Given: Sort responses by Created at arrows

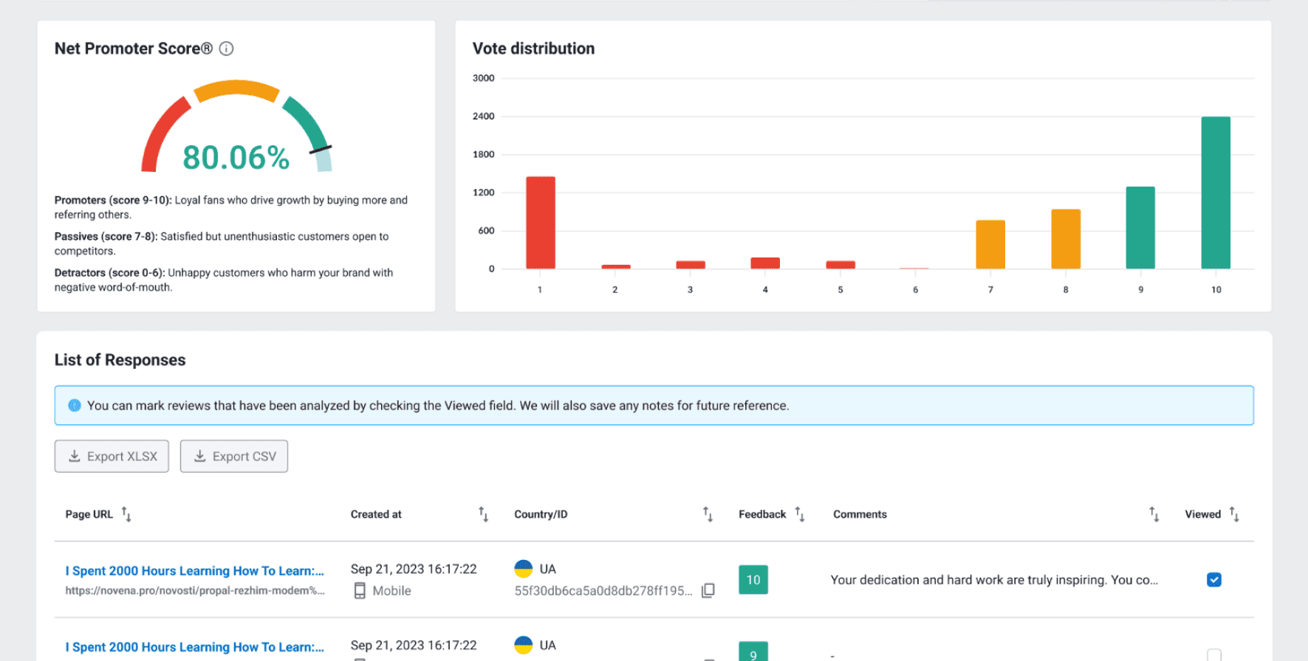Looking at the screenshot, I should (483, 514).
